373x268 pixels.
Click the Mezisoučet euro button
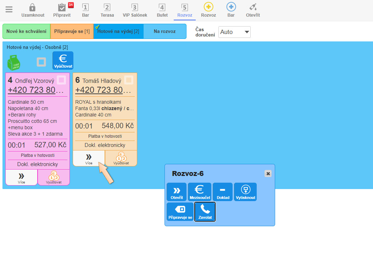click(199, 192)
